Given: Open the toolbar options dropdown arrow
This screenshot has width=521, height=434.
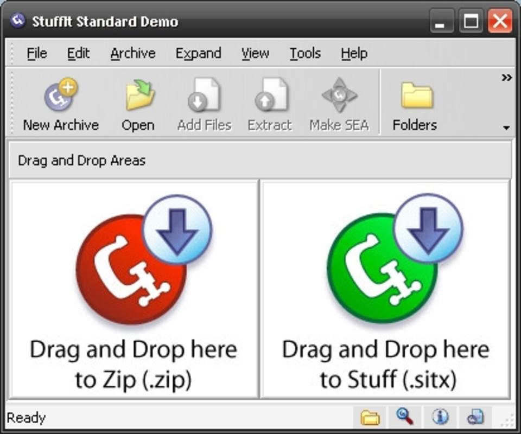Looking at the screenshot, I should pos(506,127).
